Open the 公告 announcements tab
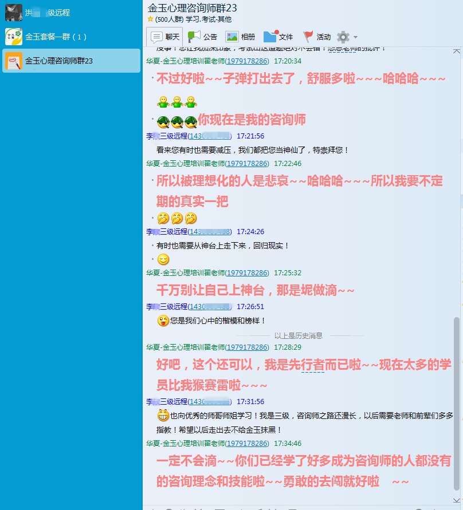Image resolution: width=463 pixels, height=510 pixels. tap(202, 37)
